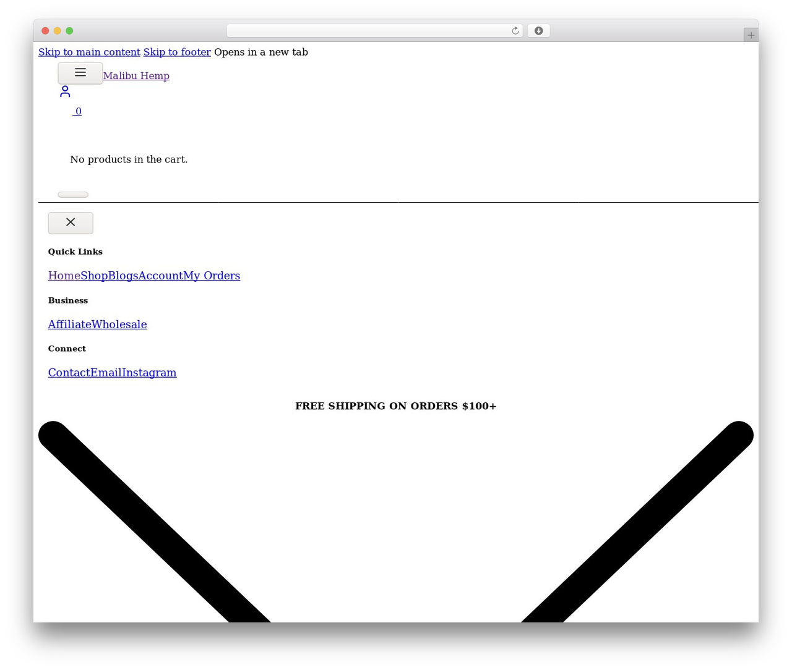Open the hamburger menu button
The width and height of the screenshot is (792, 670).
pos(80,73)
